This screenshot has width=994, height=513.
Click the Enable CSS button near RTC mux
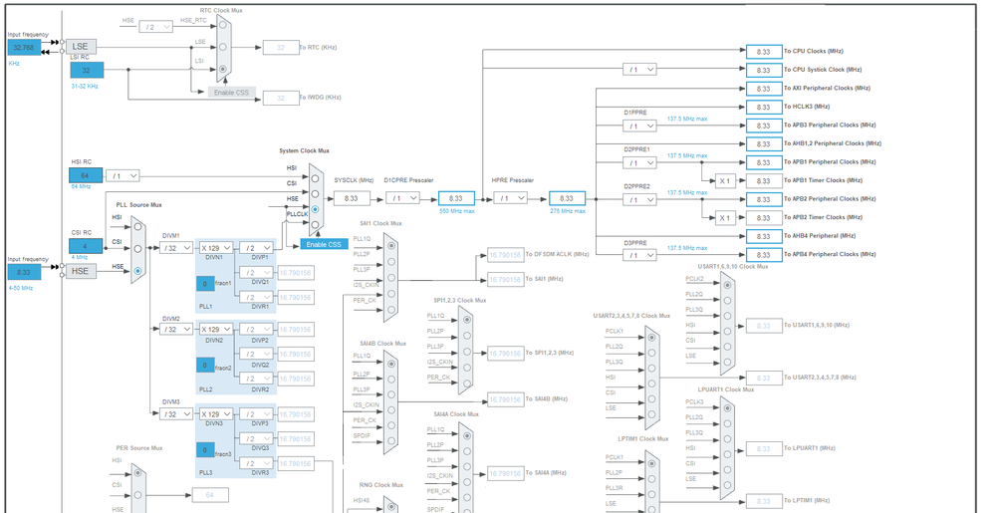coord(231,92)
